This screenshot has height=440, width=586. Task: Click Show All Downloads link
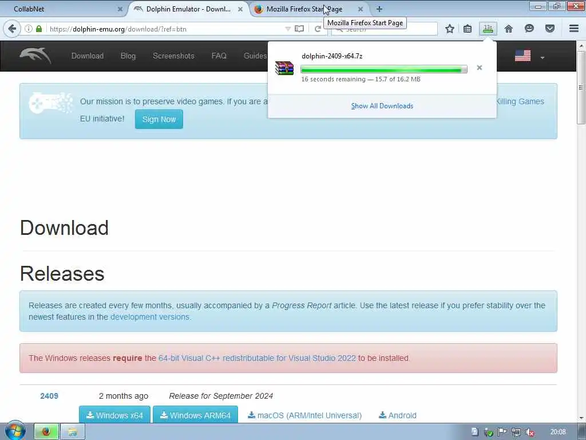382,106
